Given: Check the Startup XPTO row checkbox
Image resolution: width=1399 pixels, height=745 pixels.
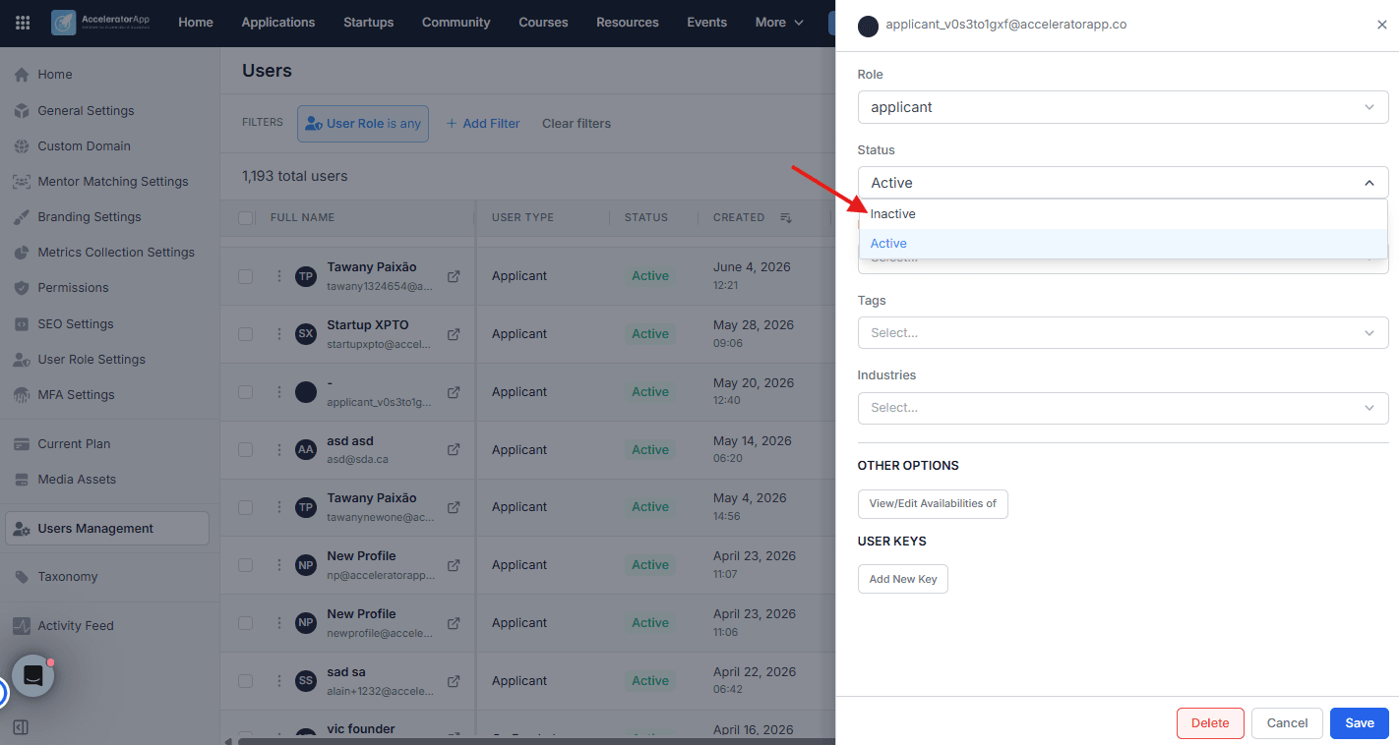Looking at the screenshot, I should pos(246,334).
